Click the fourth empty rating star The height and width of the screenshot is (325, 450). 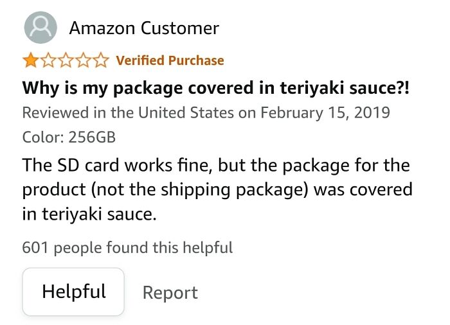[x=84, y=61]
